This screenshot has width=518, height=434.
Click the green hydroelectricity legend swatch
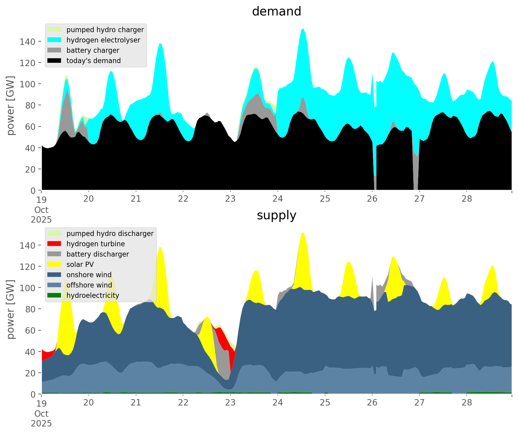(x=55, y=295)
